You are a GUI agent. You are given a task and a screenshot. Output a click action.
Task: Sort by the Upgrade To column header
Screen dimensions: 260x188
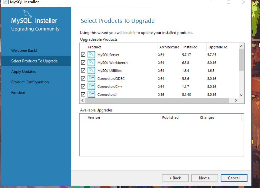(x=222, y=47)
